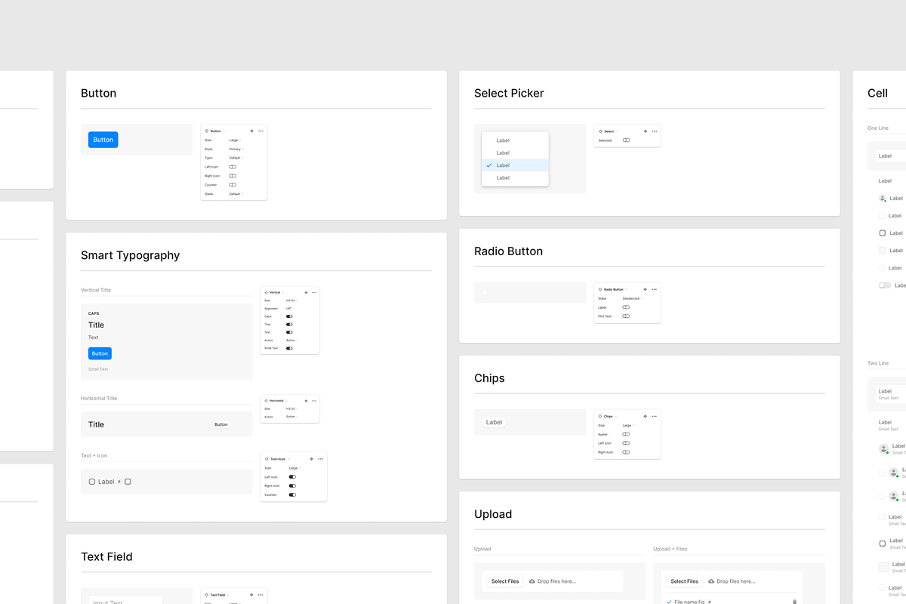Click the Select Files button under Upload
Viewport: 906px width, 604px height.
click(x=504, y=581)
